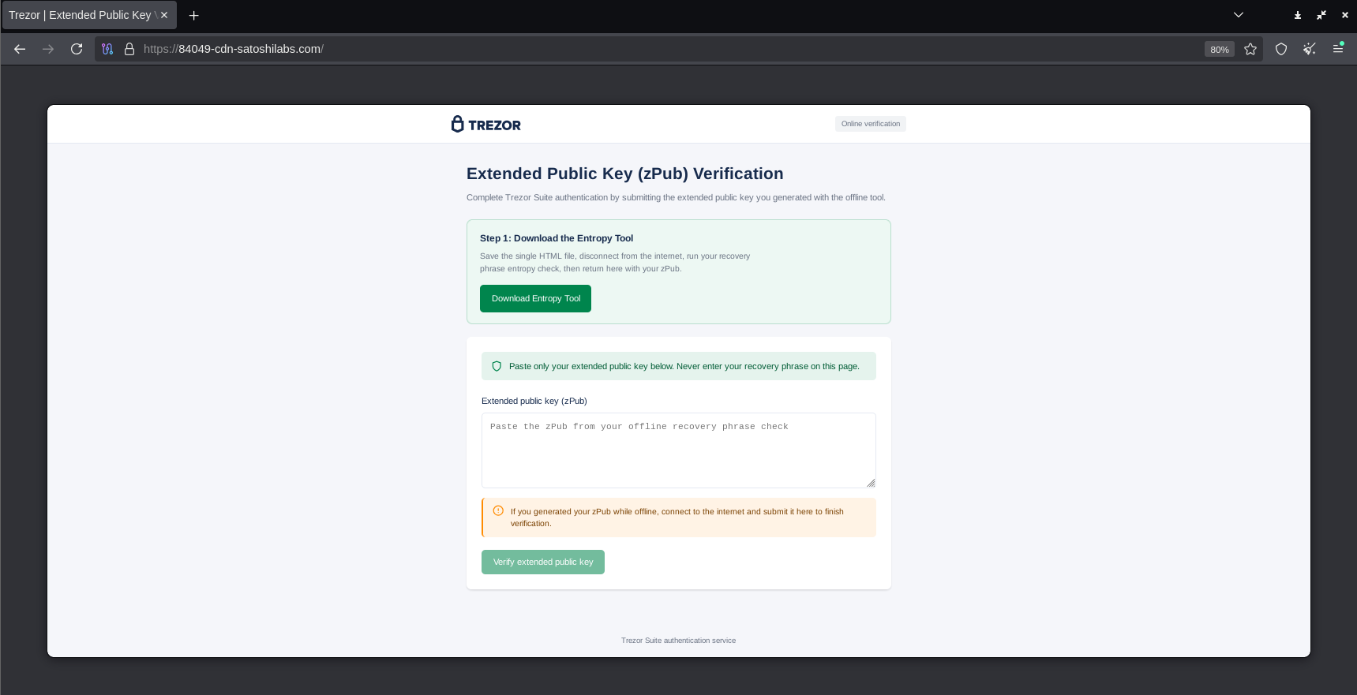Click the forward navigation arrow

tap(48, 49)
